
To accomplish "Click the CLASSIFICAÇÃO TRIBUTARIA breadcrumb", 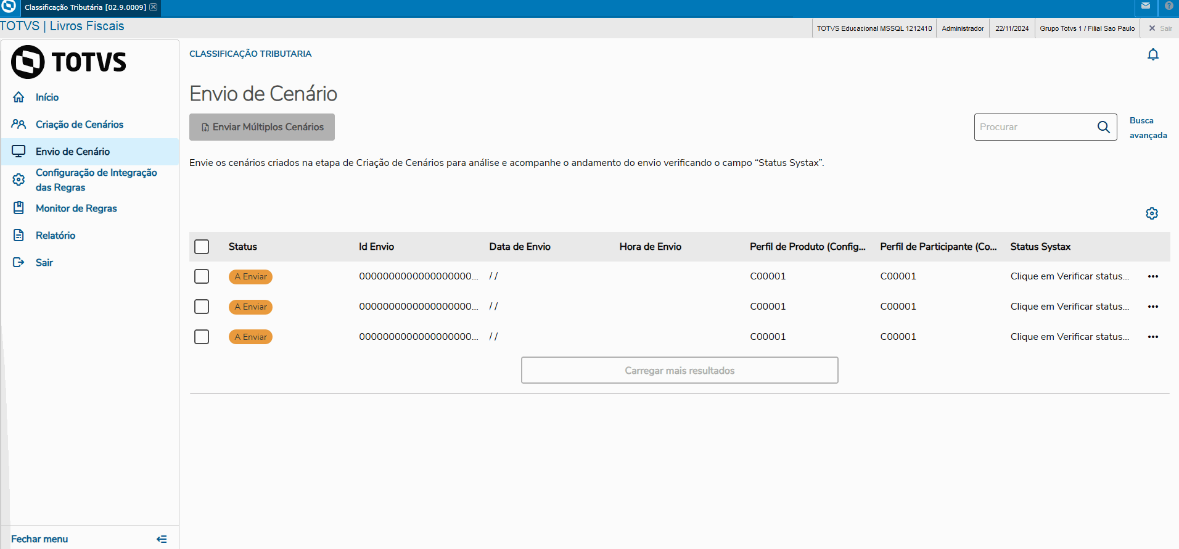I will pyautogui.click(x=250, y=54).
